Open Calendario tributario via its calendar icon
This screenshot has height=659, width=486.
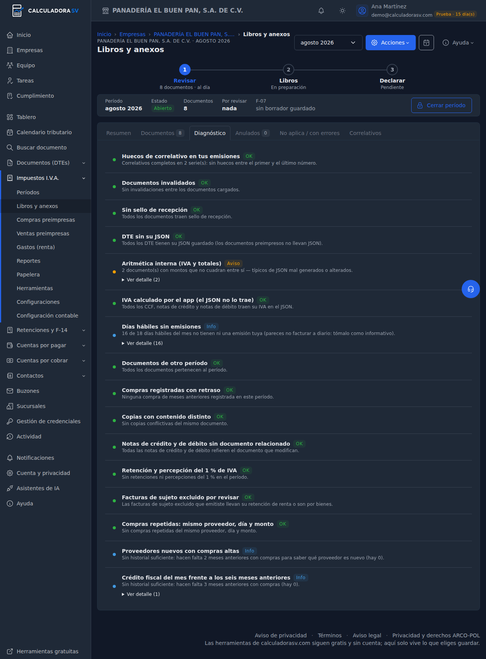(10, 132)
